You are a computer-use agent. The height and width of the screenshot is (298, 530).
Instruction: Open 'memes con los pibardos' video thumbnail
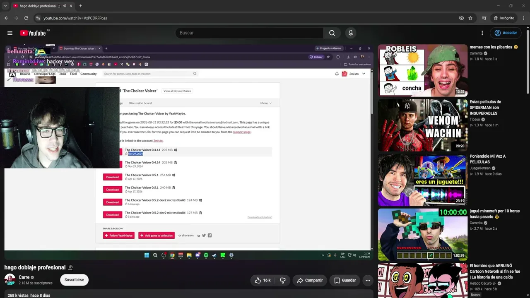[422, 71]
